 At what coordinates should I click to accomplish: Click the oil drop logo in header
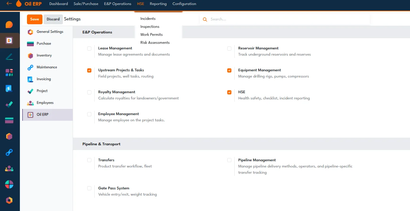pos(19,4)
